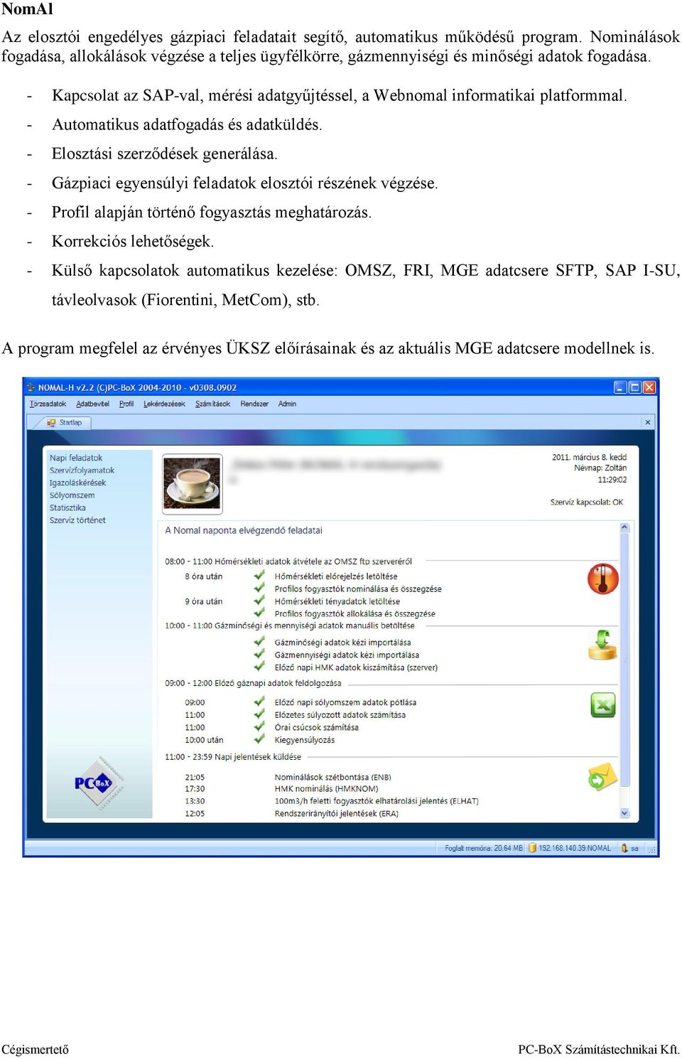This screenshot has height=1059, width=682.
Task: Click the gas data import coins icon
Action: point(602,645)
